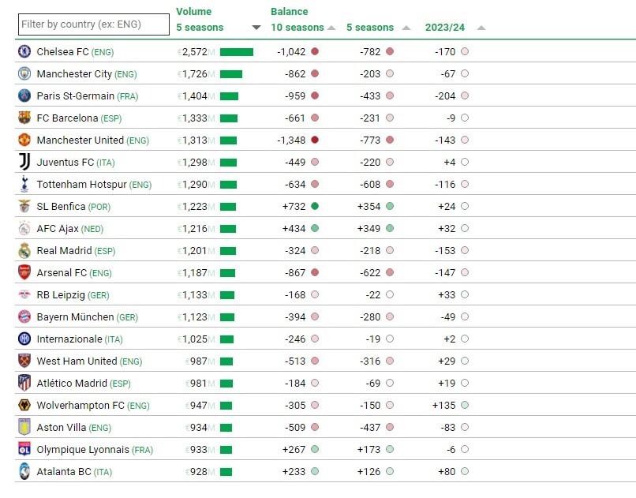Click the Juventus FC club logo
This screenshot has width=636, height=498.
[24, 162]
